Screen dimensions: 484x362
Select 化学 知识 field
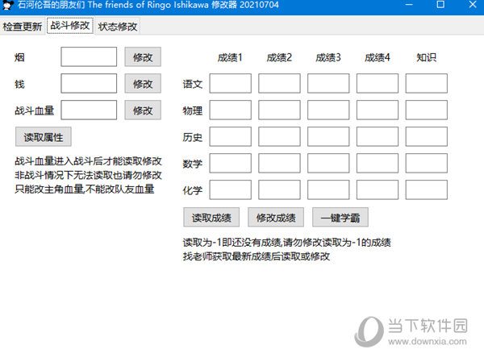click(427, 189)
